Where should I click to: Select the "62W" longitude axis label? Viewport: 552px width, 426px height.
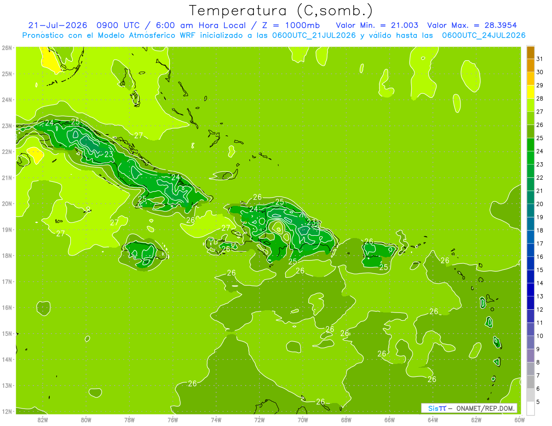[476, 420]
